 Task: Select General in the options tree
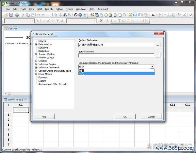coord(42,41)
